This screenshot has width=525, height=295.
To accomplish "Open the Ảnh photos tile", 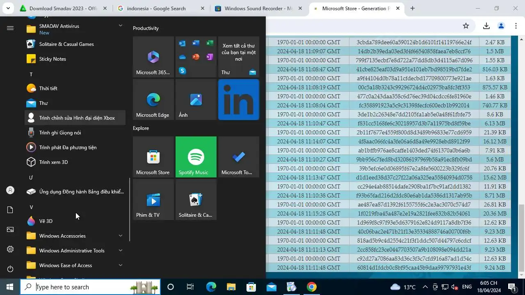I will point(196,100).
